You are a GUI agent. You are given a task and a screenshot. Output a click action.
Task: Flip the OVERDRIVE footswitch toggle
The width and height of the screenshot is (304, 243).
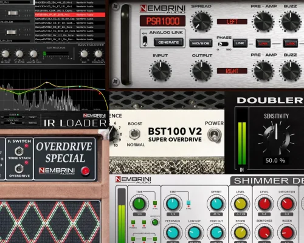click(x=19, y=168)
